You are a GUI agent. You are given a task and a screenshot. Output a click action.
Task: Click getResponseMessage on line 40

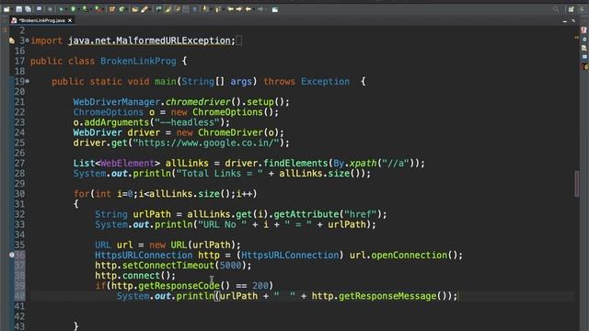[387, 296]
